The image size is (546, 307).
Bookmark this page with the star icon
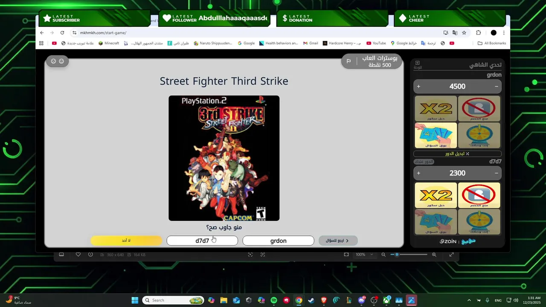pyautogui.click(x=464, y=33)
